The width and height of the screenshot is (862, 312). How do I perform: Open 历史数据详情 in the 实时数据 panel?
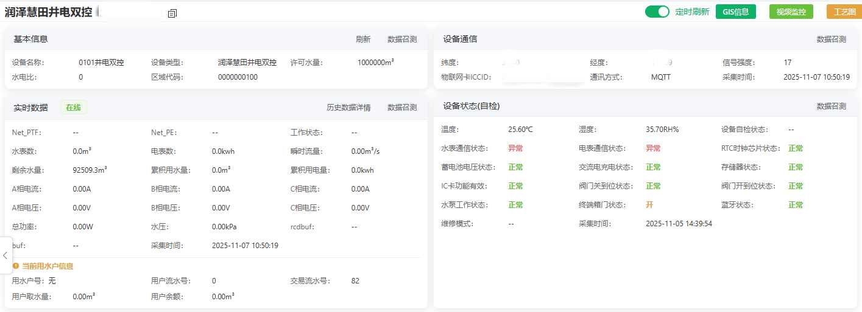[x=348, y=108]
